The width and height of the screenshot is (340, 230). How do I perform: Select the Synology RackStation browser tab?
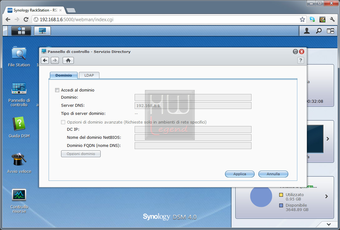(34, 10)
